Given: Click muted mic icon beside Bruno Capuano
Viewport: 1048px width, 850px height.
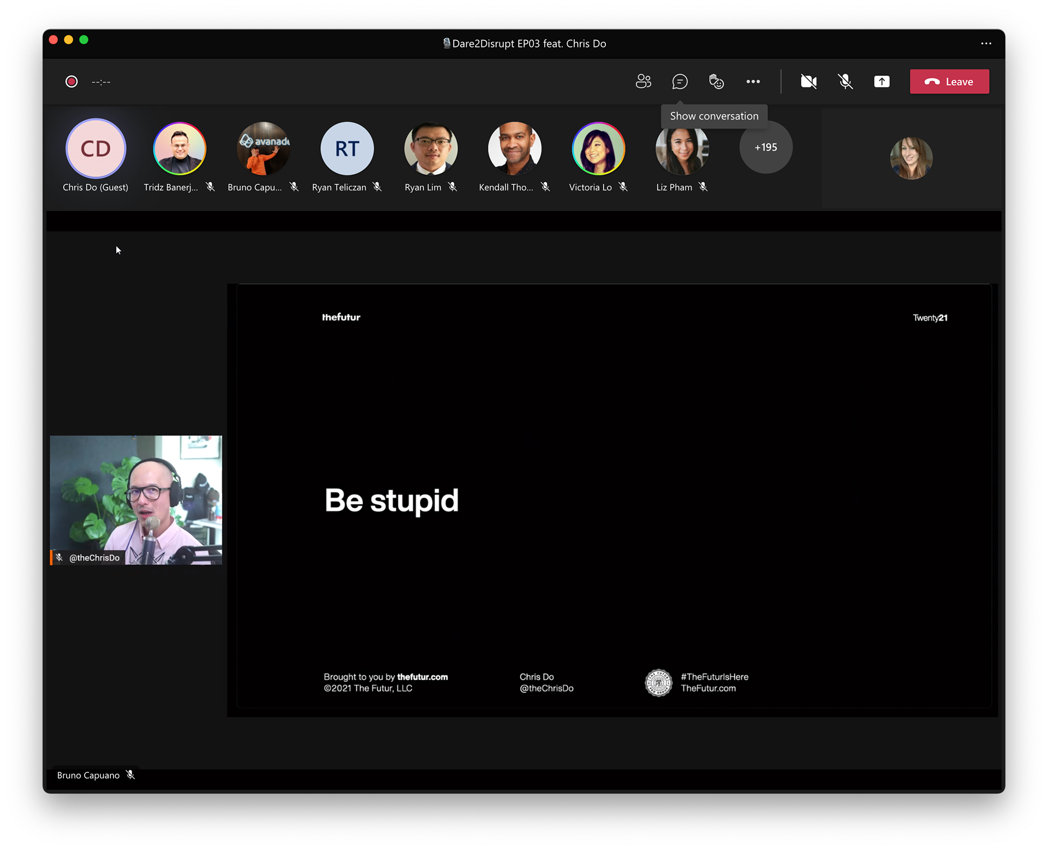Looking at the screenshot, I should pyautogui.click(x=130, y=775).
